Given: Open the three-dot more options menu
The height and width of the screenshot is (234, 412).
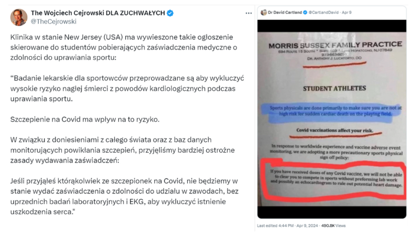Looking at the screenshot, I should tap(248, 13).
